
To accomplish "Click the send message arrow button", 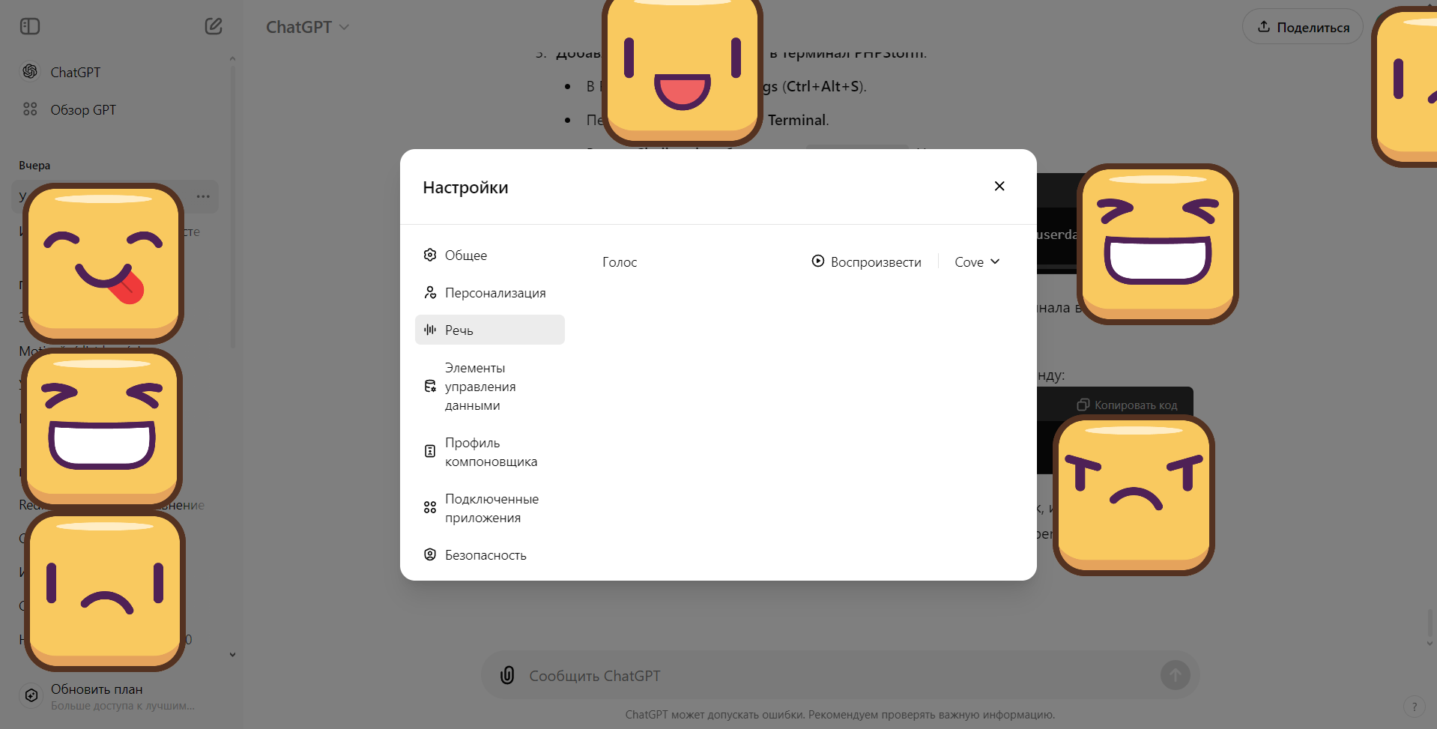I will coord(1175,675).
